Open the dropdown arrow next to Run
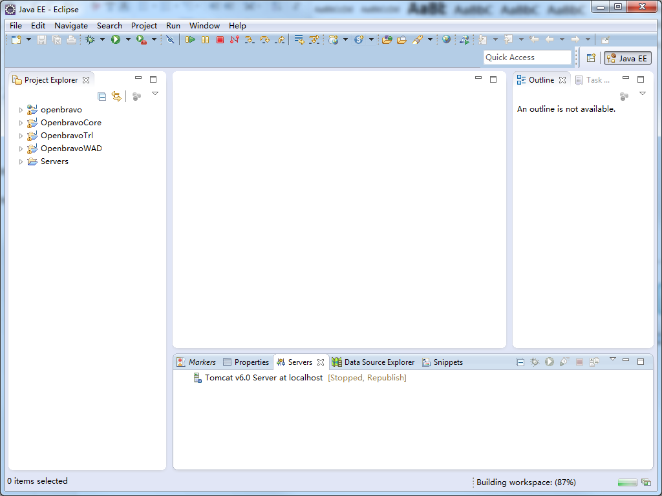Image resolution: width=662 pixels, height=496 pixels. [128, 39]
